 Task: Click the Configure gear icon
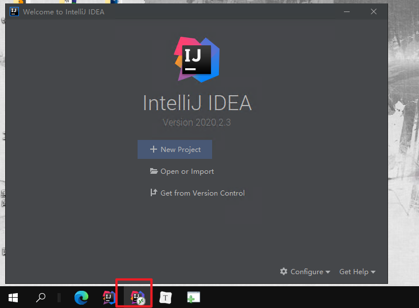pos(283,272)
